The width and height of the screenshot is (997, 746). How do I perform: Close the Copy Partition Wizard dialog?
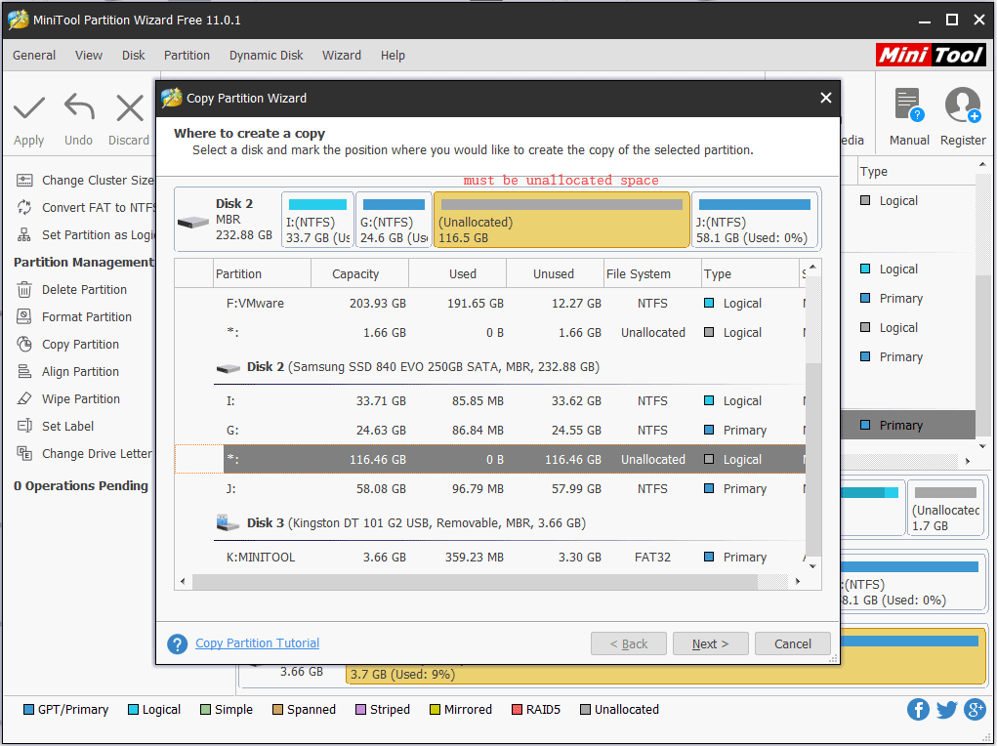[x=826, y=98]
